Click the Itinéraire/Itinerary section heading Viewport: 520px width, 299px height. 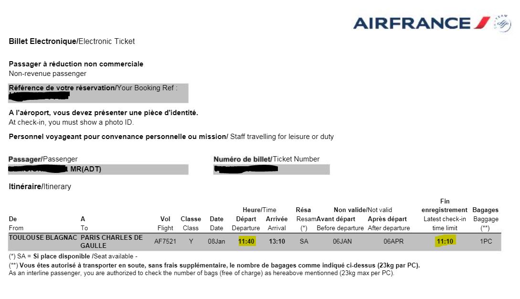[40, 186]
